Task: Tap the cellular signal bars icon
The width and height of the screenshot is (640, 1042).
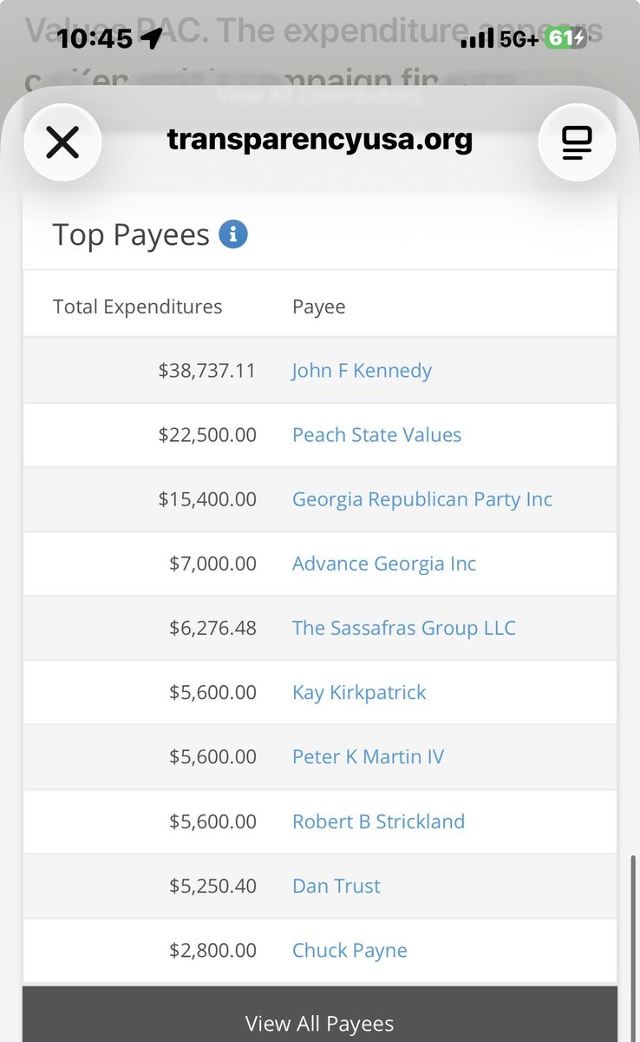Action: point(477,38)
